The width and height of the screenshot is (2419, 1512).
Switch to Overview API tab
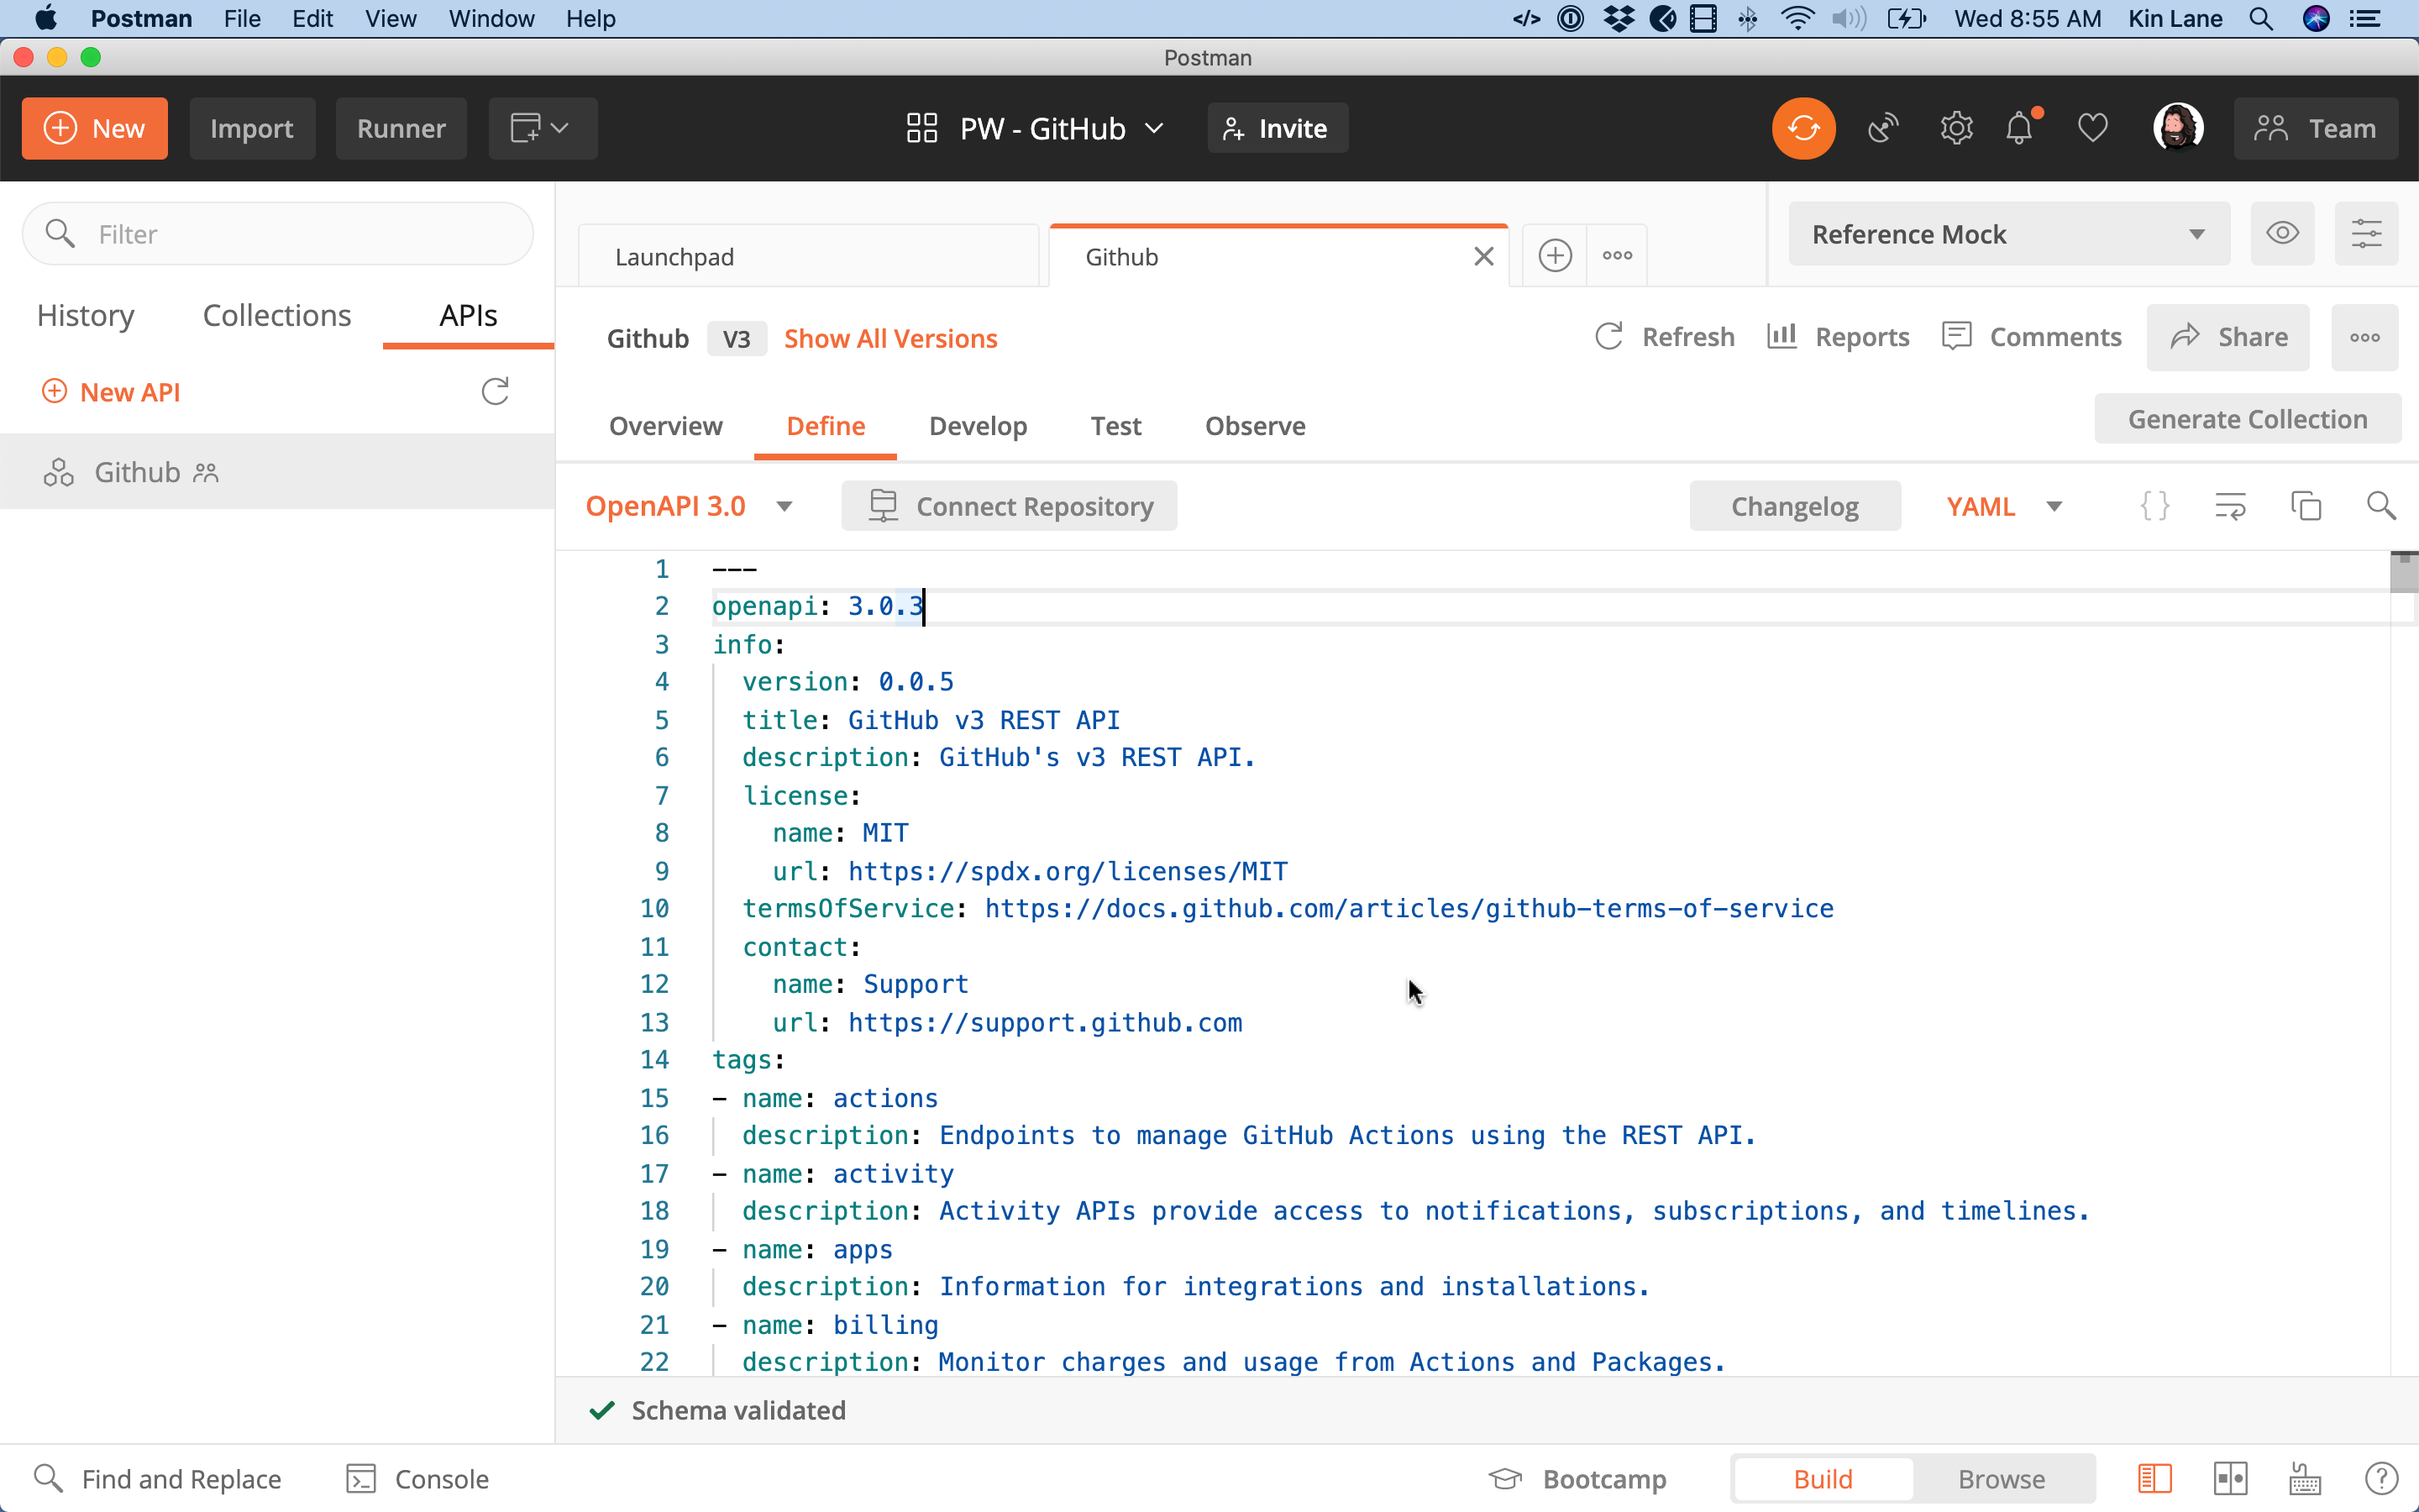pyautogui.click(x=666, y=426)
